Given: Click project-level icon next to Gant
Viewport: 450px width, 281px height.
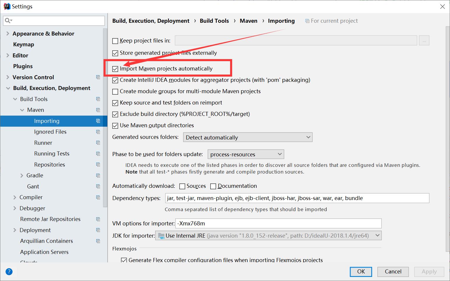Looking at the screenshot, I should 98,186.
